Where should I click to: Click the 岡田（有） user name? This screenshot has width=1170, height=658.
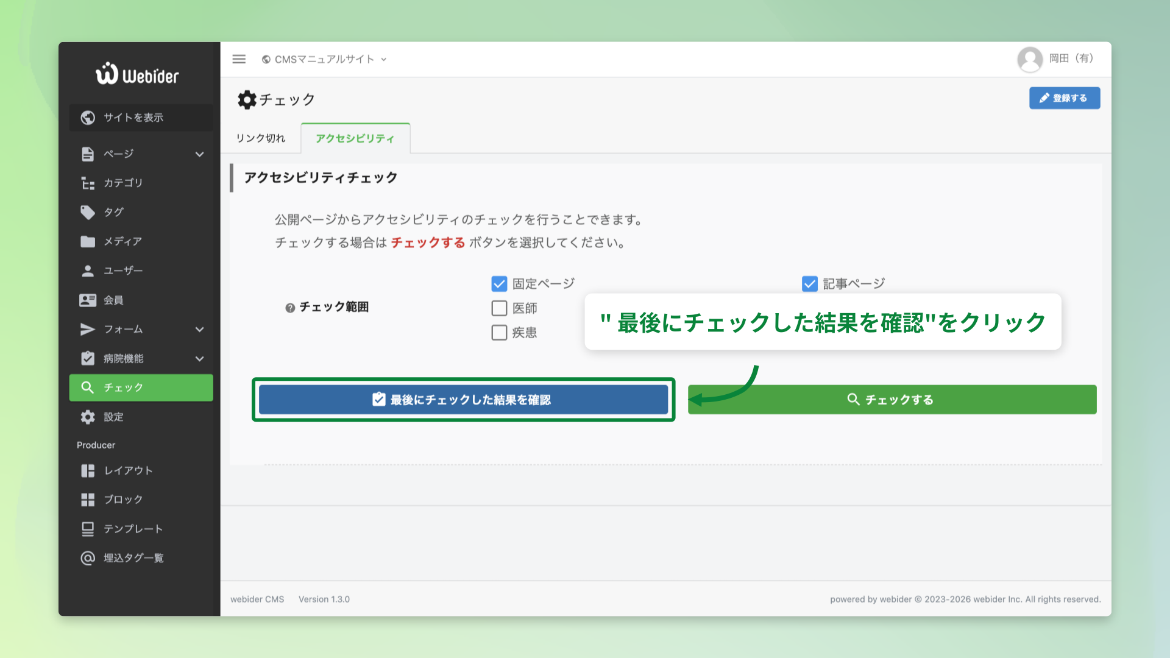coord(1072,58)
